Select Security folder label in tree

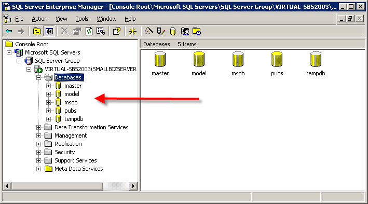(64, 152)
